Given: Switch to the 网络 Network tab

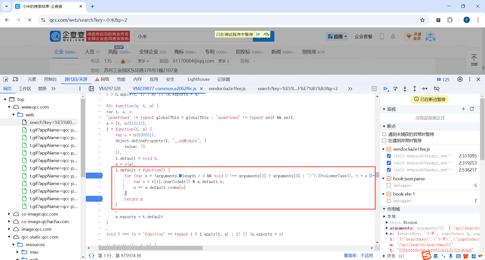Looking at the screenshot, I should (x=102, y=79).
